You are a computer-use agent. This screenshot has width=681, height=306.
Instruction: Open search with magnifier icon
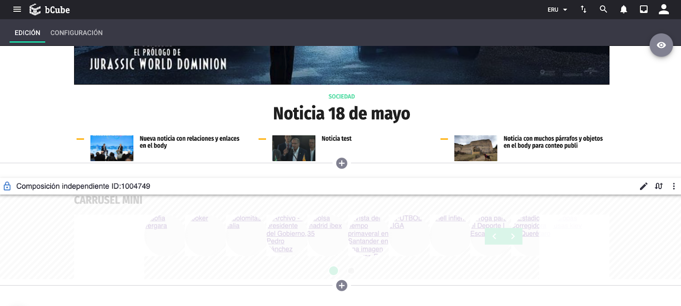603,9
